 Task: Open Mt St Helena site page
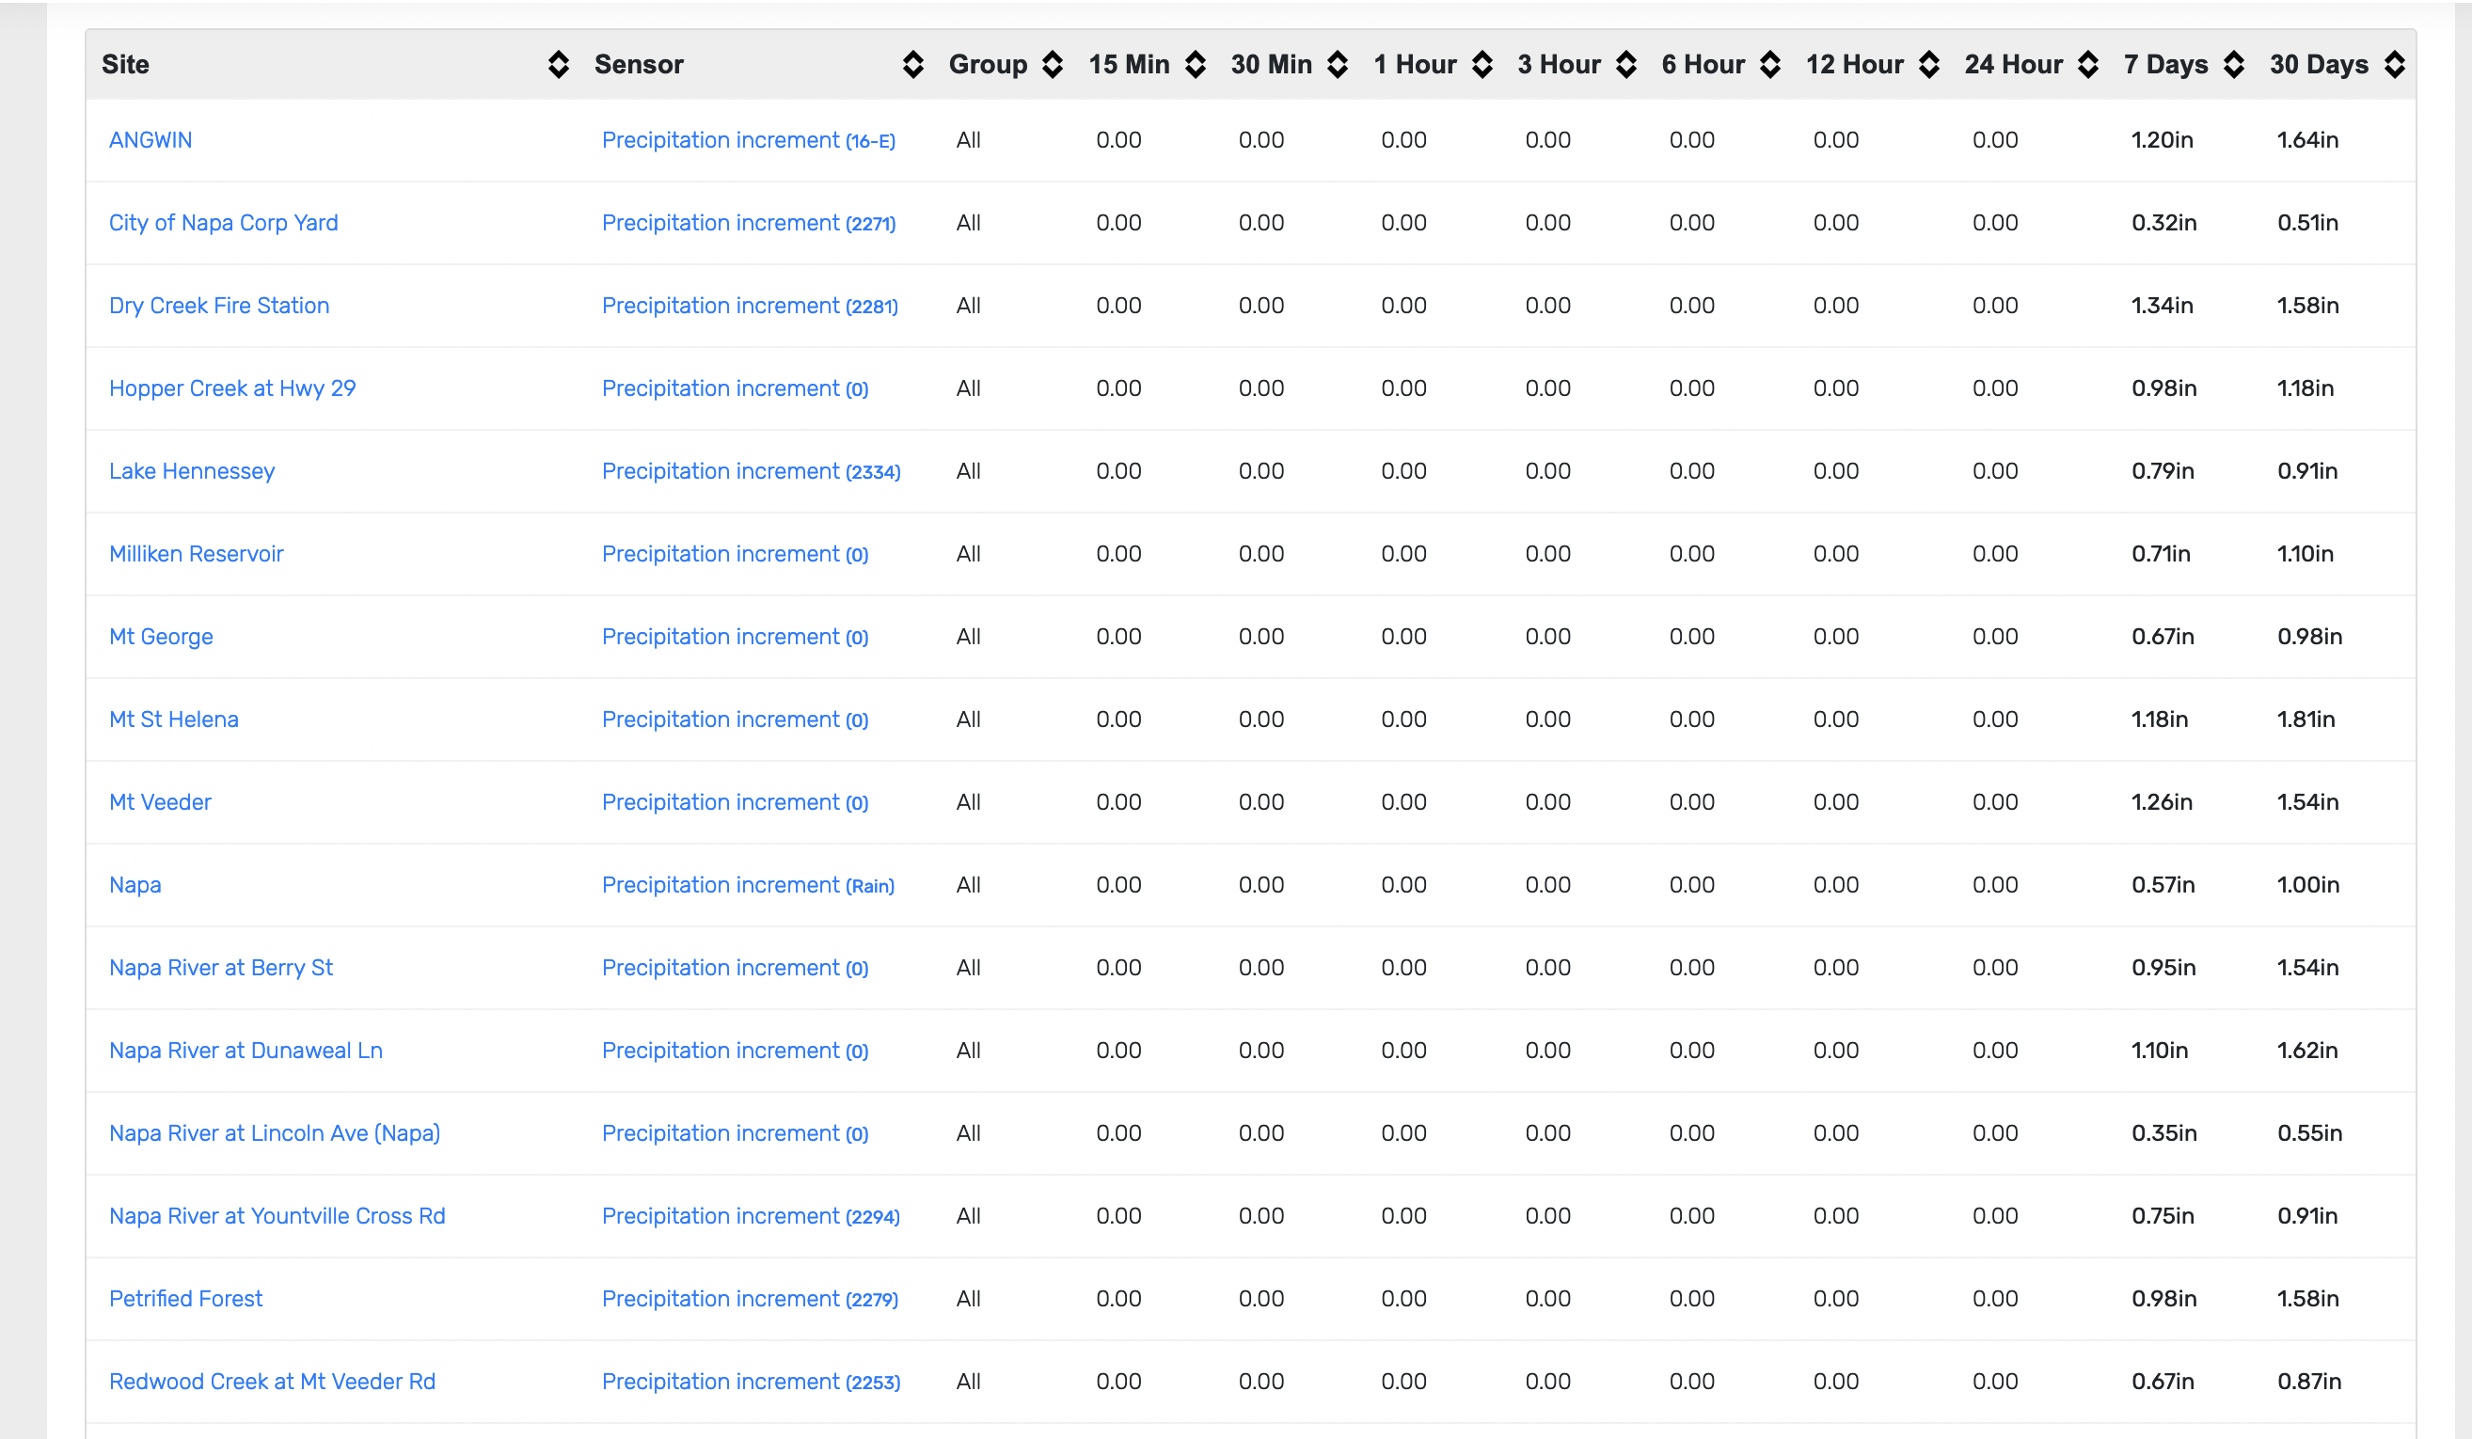point(174,719)
